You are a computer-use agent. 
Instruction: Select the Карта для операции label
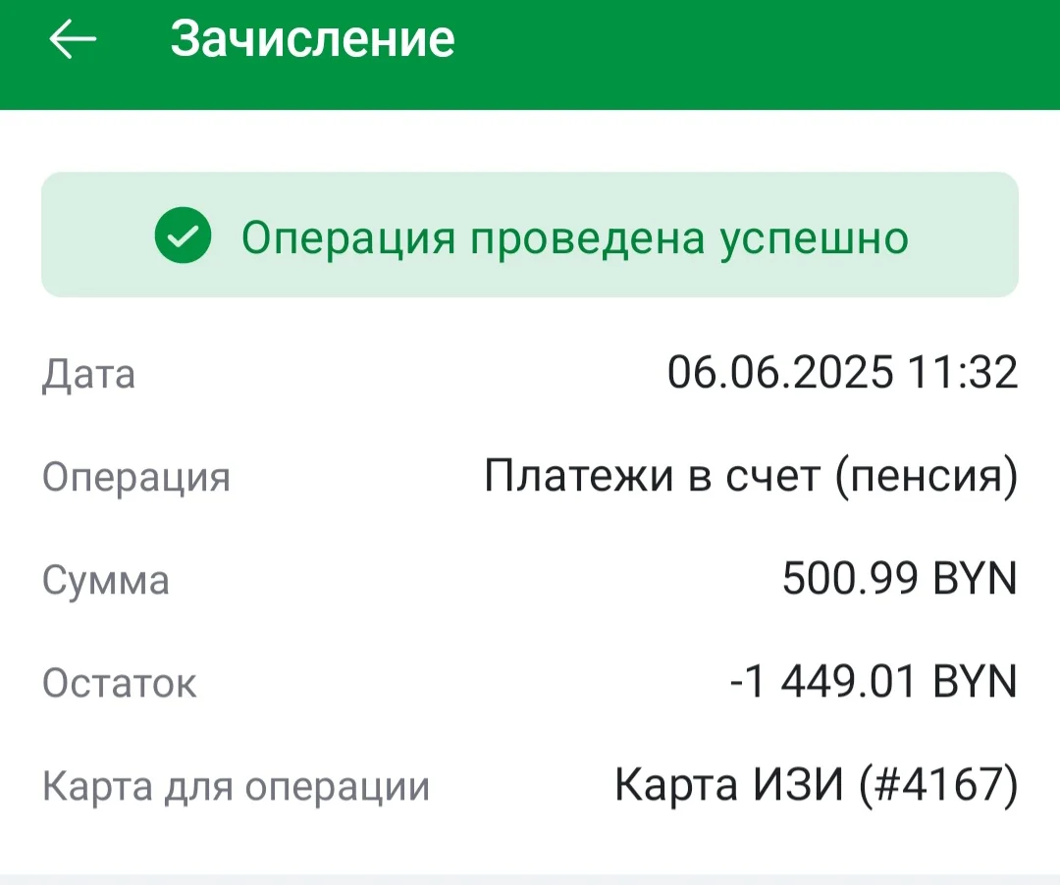(x=236, y=787)
